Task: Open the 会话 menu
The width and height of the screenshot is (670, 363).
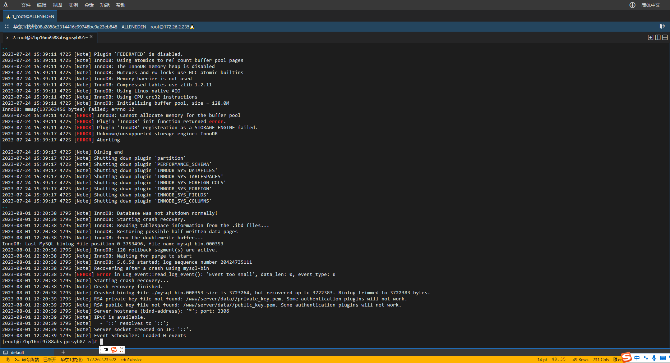Action: 89,5
